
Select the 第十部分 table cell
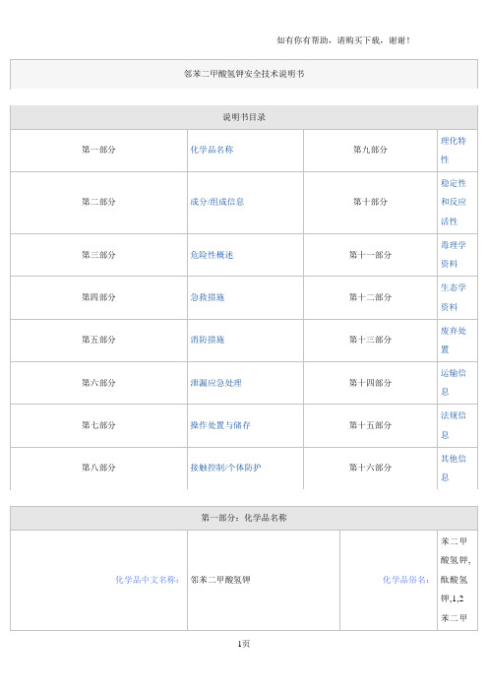(x=370, y=202)
